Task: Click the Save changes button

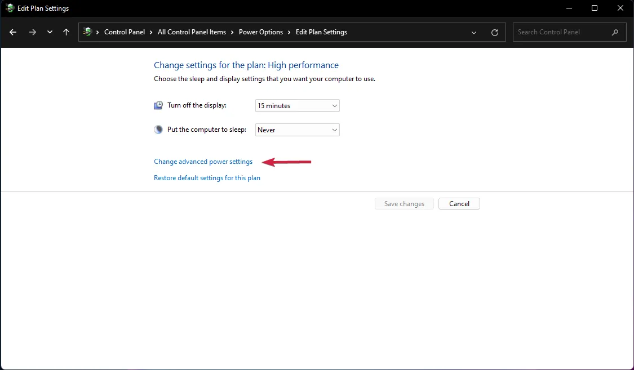Action: (x=404, y=204)
